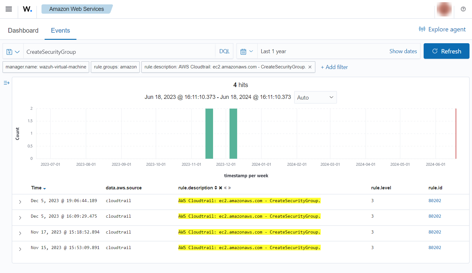Switch to the Dashboard tab
This screenshot has width=472, height=273.
tap(23, 30)
